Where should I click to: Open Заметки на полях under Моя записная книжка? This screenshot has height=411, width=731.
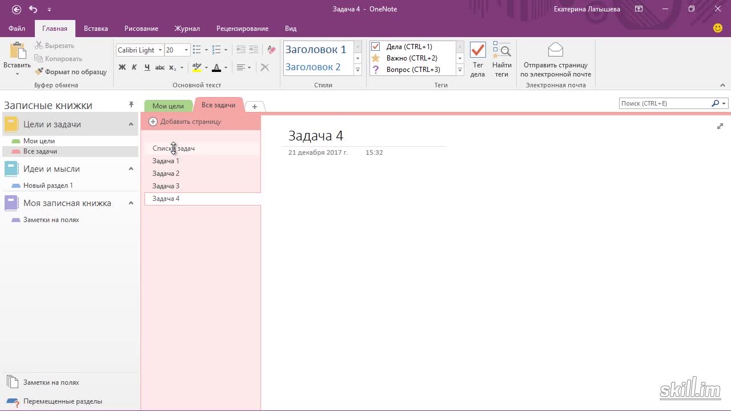pos(51,220)
